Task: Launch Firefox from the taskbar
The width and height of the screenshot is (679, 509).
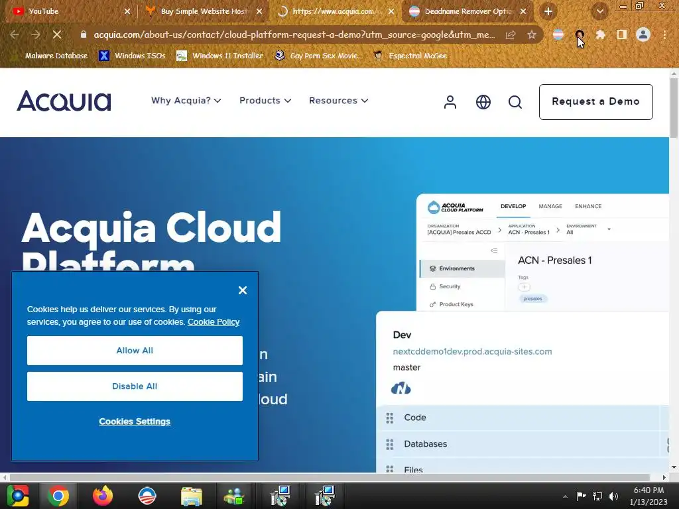Action: [103, 496]
